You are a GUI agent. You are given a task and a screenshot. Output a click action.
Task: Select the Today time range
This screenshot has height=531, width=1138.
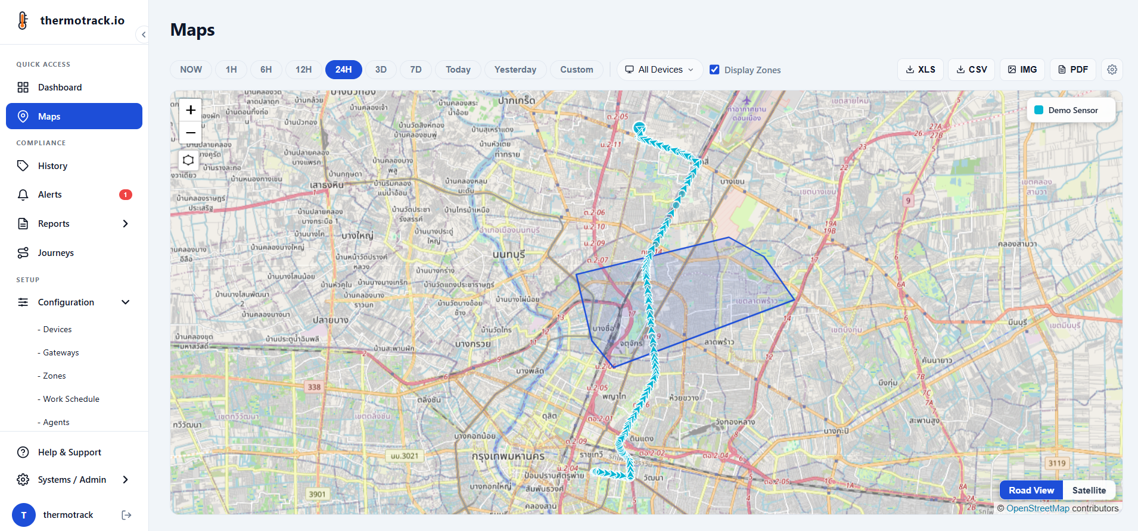pyautogui.click(x=458, y=70)
